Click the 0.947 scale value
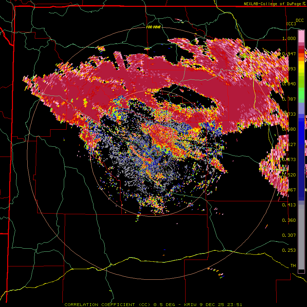307x307 pixels. coord(289,54)
